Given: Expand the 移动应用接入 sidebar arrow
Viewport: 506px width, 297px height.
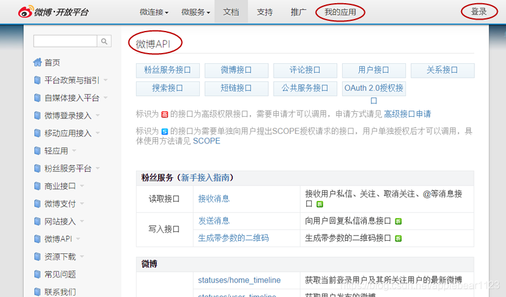Looking at the screenshot, I should 98,133.
